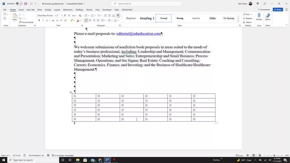Viewport: 290px width, 163px height.
Task: Apply italic formatting icon
Action: 43,20
